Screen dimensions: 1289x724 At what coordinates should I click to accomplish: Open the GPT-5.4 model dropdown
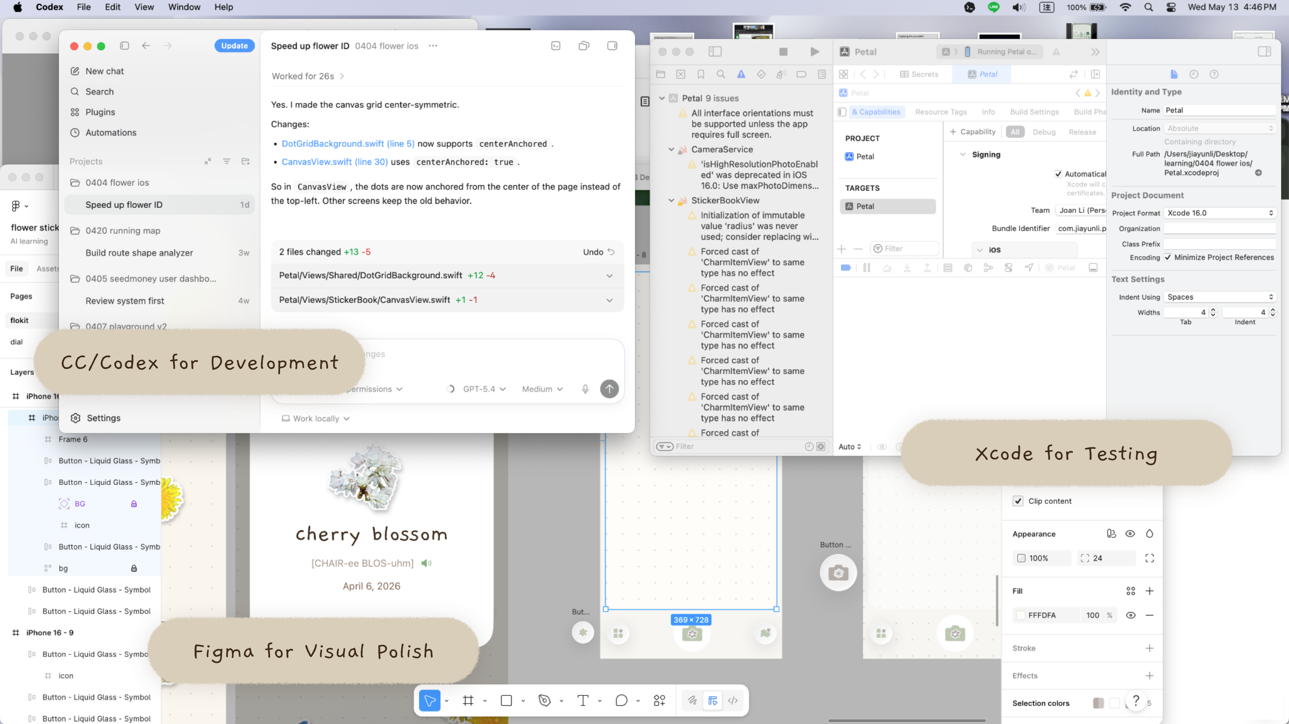(484, 389)
